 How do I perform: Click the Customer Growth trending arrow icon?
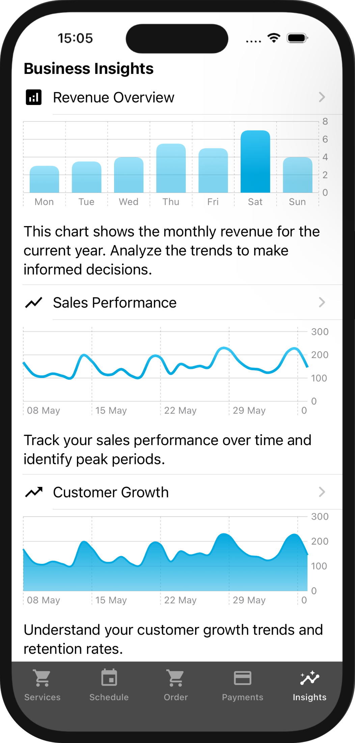point(34,492)
